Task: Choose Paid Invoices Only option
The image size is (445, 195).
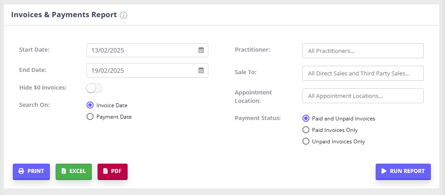Action: tap(306, 130)
